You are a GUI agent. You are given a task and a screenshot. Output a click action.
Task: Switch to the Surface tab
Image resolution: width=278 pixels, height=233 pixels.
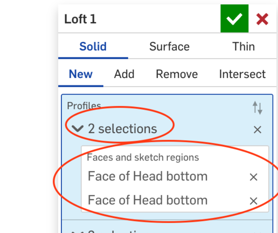[169, 47]
